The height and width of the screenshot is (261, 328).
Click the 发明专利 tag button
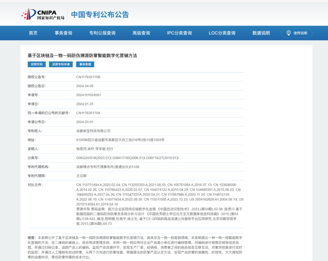(37, 64)
